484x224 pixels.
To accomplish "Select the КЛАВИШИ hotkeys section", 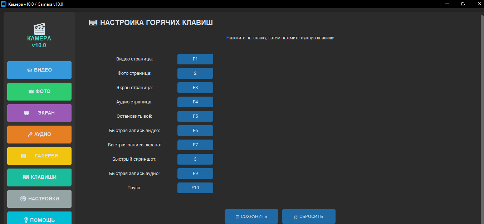I will coord(39,177).
